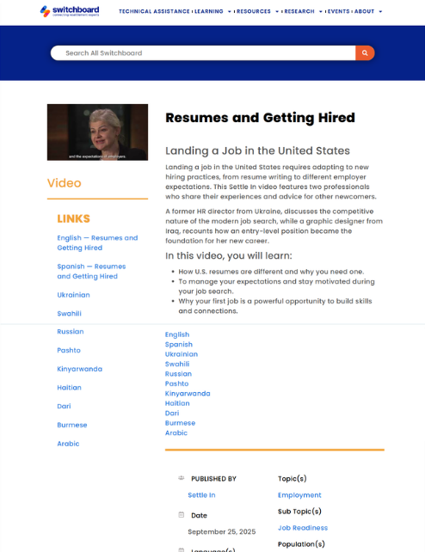Open Technical Assistance in the top nav
The image size is (425, 552).
(x=154, y=12)
